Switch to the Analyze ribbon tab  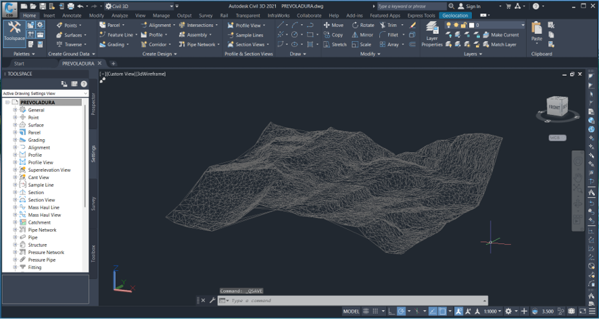tap(120, 16)
